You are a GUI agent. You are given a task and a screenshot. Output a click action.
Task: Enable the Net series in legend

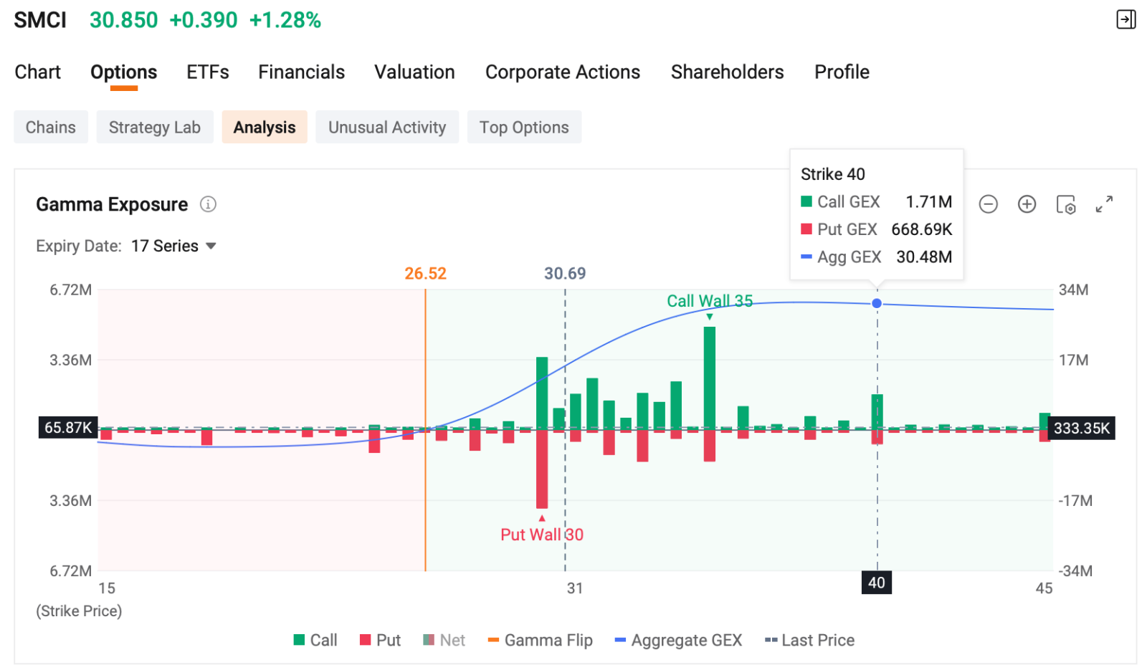444,640
